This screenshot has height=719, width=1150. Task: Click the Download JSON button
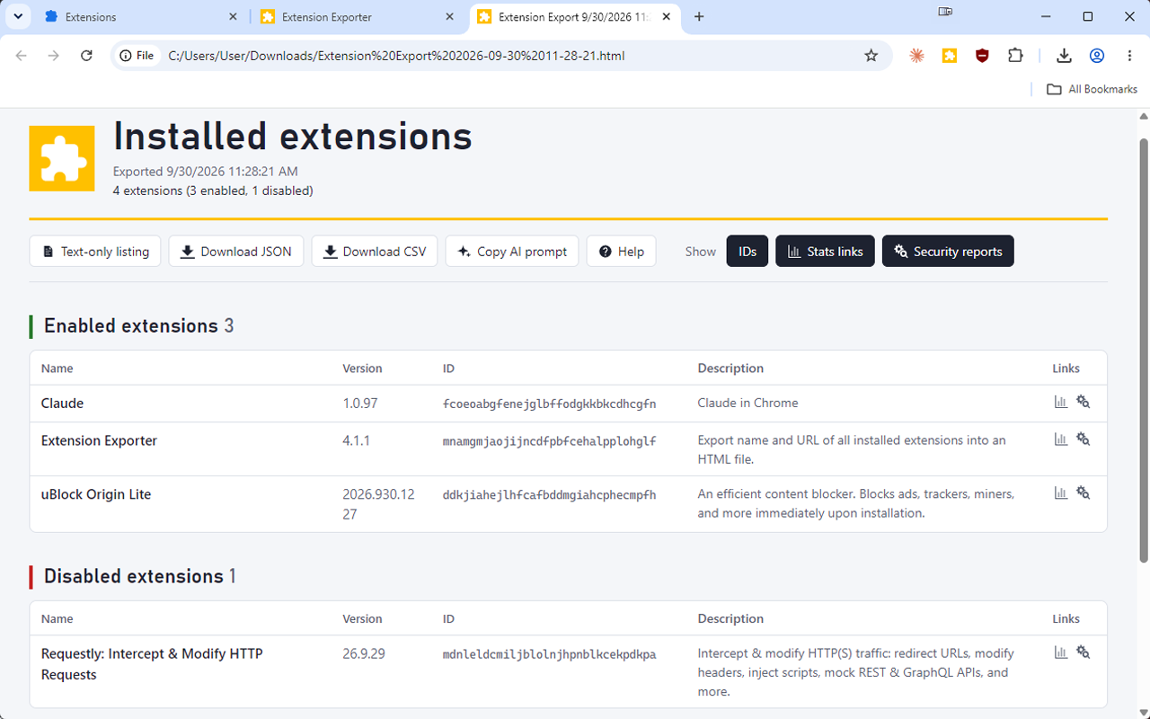pos(236,252)
